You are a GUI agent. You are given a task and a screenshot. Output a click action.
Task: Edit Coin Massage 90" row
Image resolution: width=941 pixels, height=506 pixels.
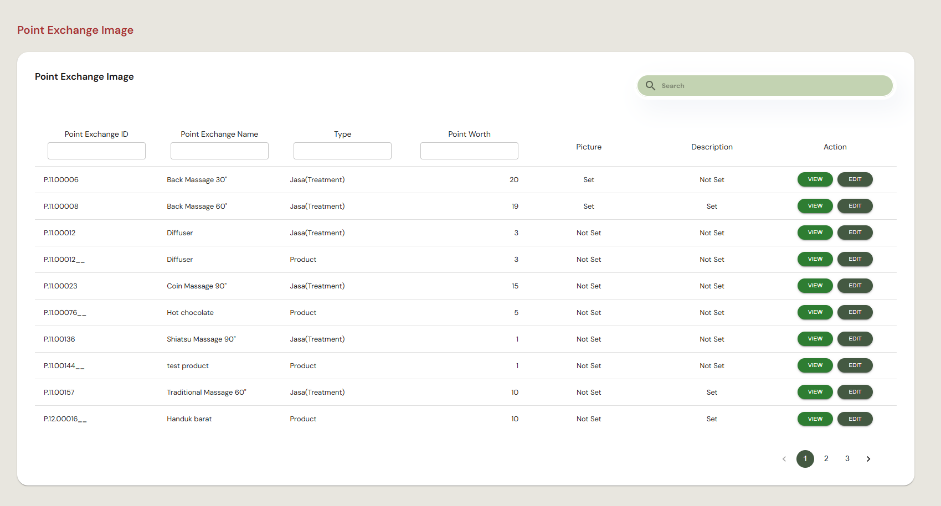coord(855,286)
